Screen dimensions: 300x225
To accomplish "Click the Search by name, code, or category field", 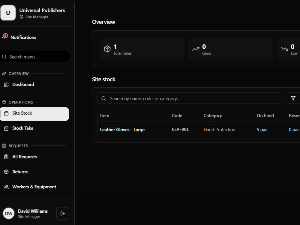I will [x=190, y=98].
